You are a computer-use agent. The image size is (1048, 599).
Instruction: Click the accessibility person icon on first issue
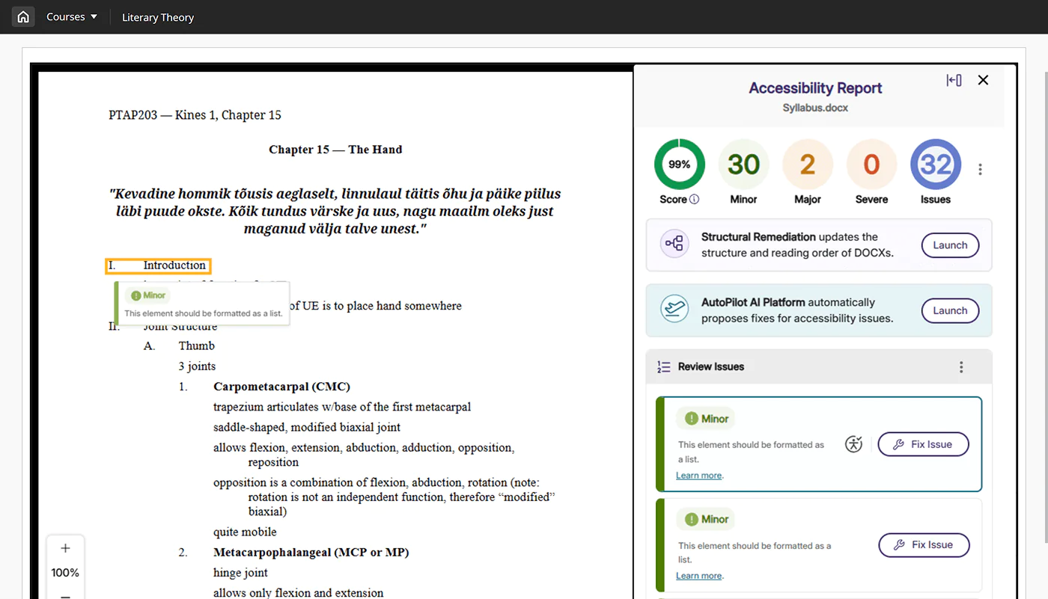(x=853, y=444)
